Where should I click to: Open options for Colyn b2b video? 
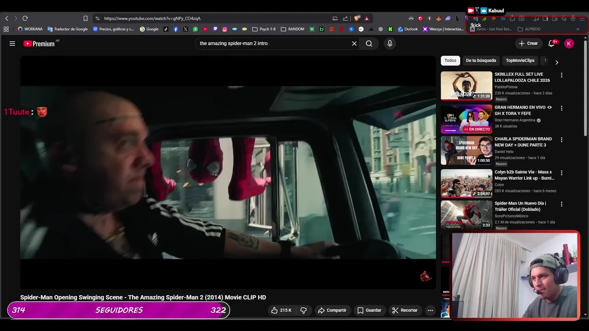click(x=561, y=173)
